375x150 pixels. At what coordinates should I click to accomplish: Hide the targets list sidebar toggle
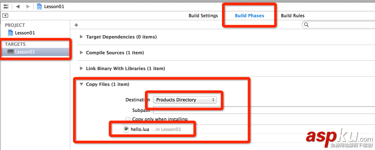click(6, 16)
